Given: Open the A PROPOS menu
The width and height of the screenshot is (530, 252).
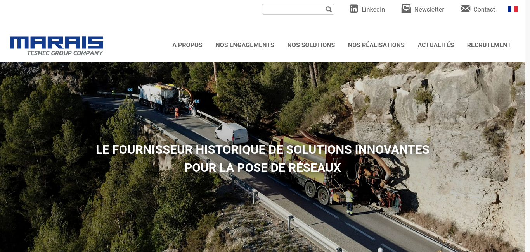Looking at the screenshot, I should click(x=187, y=45).
